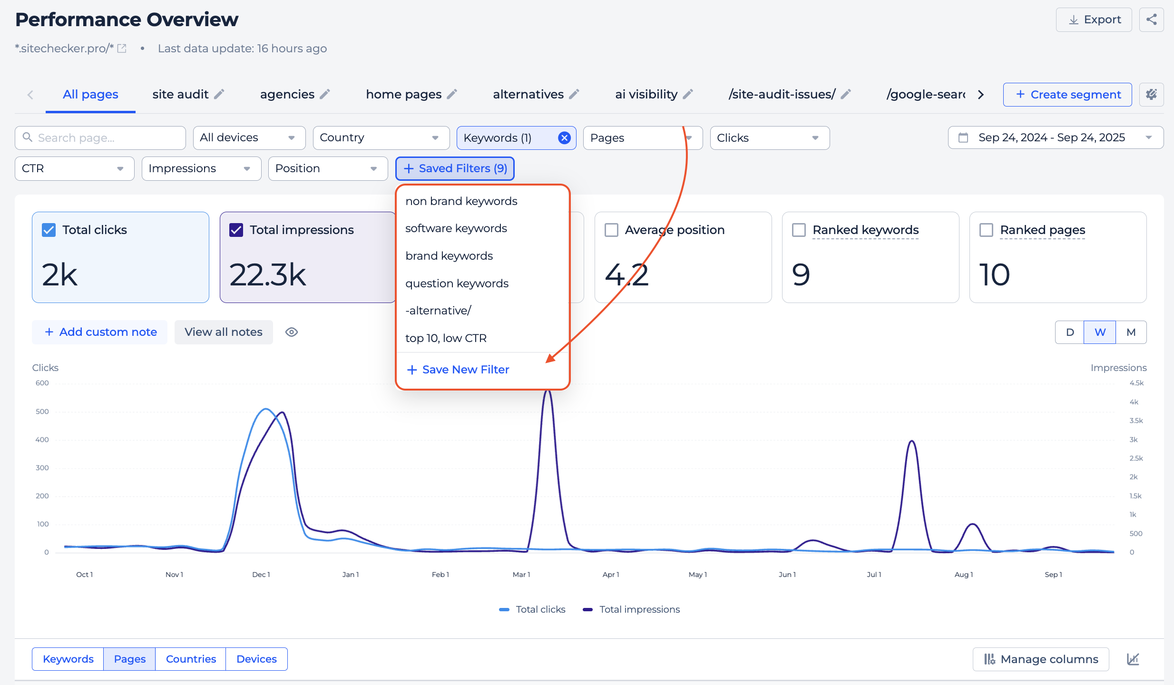Open the segment settings gear icon
Screen dimensions: 1174x685
pos(1151,95)
